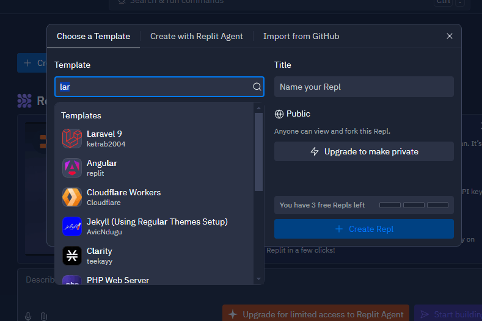Screen dimensions: 482x321
Task: Click Upgrade for limited access to Replit Agent
Action: coord(316,313)
